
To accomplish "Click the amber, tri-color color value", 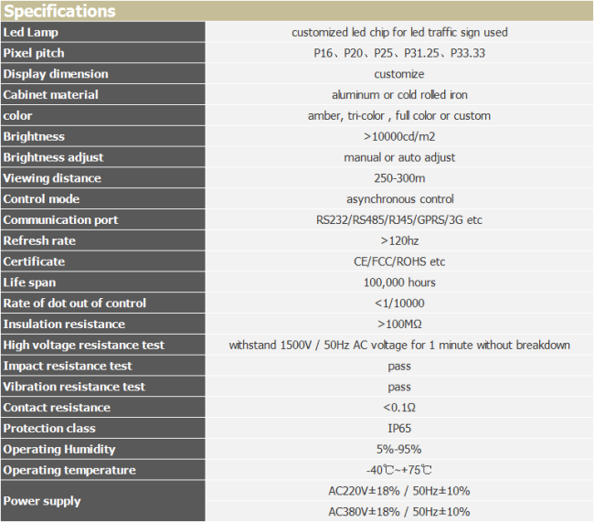I will coord(399,116).
